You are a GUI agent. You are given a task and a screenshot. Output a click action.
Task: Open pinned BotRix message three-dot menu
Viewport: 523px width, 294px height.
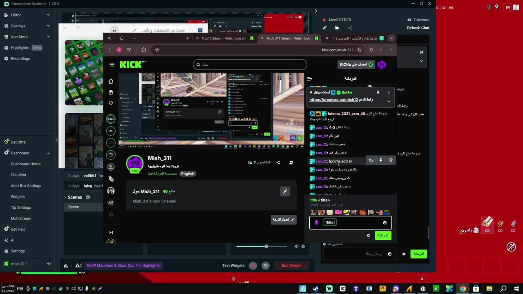tap(389, 93)
